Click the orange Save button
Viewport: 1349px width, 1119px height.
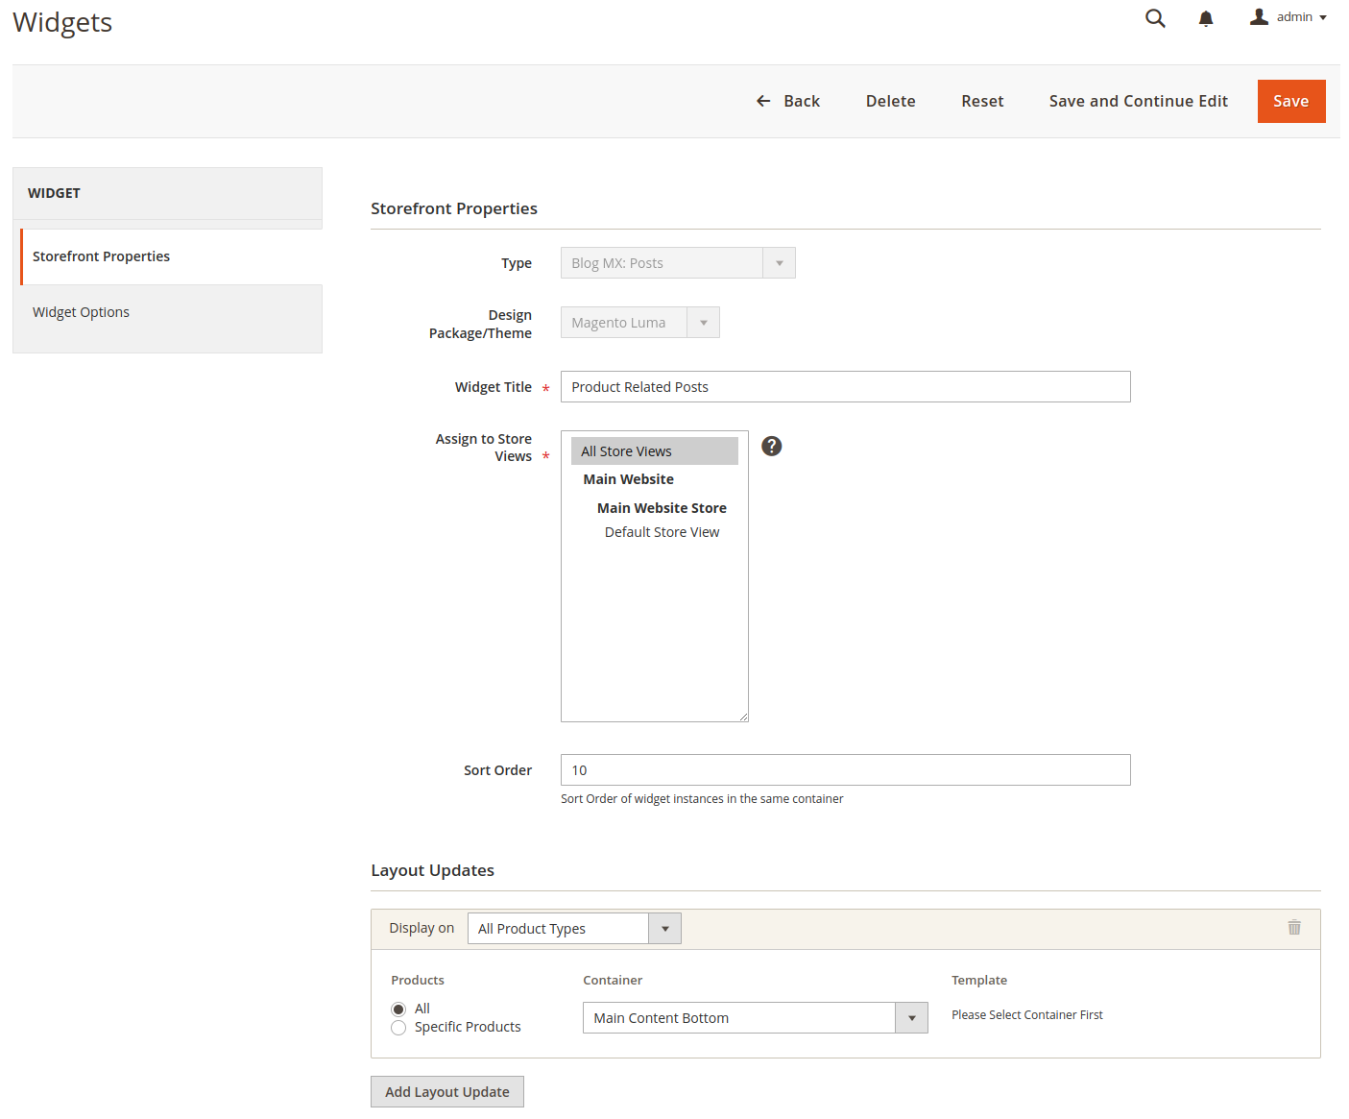1290,101
